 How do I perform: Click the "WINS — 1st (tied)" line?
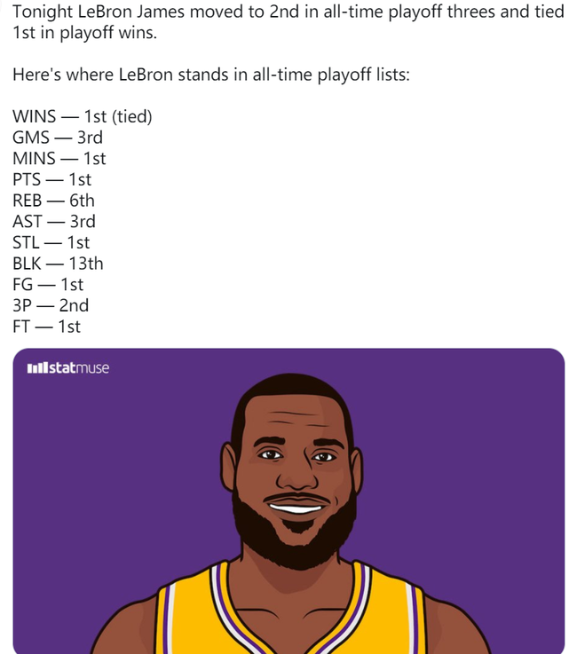pos(83,116)
